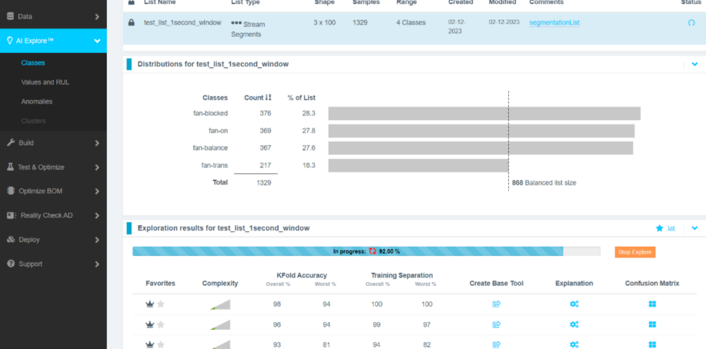Expand the Data sidebar menu

click(53, 17)
